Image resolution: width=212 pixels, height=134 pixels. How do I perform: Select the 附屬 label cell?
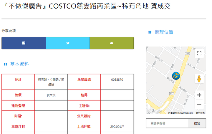[18, 116]
